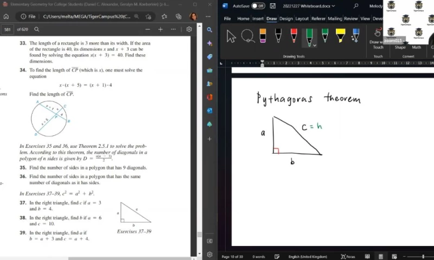Switch to the Insert ribbon tab
This screenshot has height=260, width=434.
click(258, 18)
